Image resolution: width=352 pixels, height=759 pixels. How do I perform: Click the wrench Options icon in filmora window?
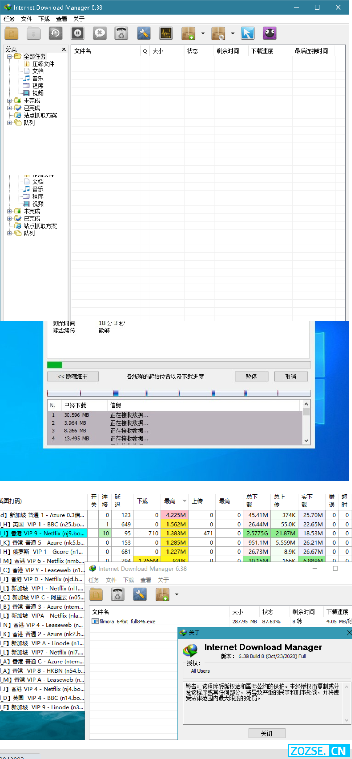(x=140, y=594)
